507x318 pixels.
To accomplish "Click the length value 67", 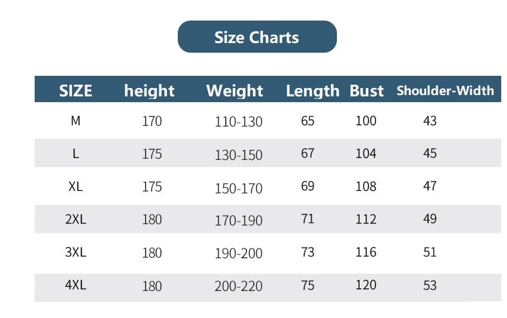I will pos(308,154).
